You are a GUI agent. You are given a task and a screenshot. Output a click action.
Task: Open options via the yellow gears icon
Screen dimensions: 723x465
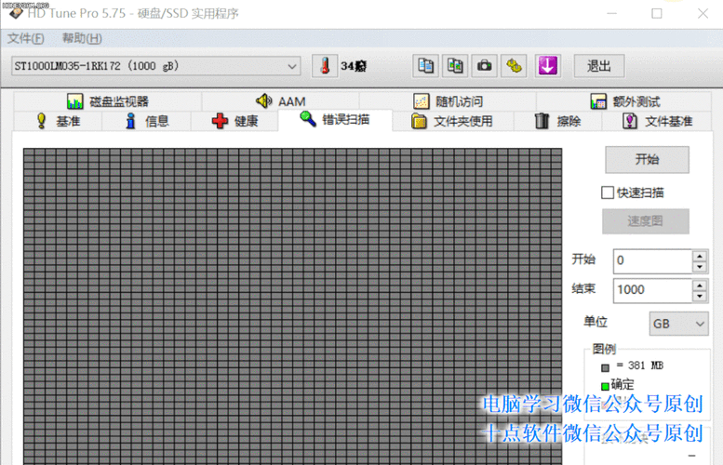(515, 66)
